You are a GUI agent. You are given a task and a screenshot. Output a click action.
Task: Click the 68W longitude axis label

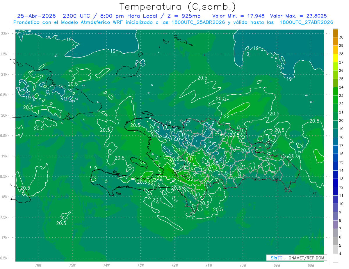click(x=311, y=265)
